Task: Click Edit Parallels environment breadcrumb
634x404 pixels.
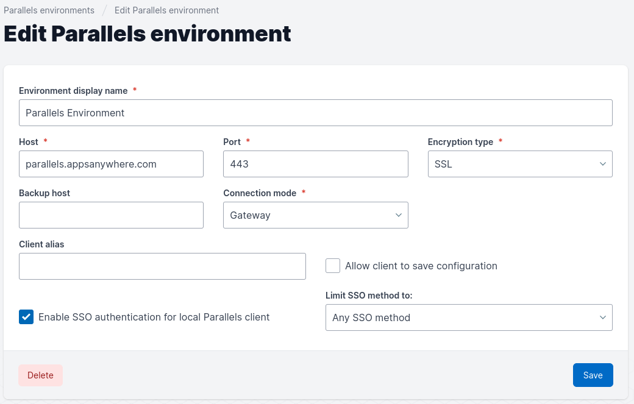Action: [166, 10]
